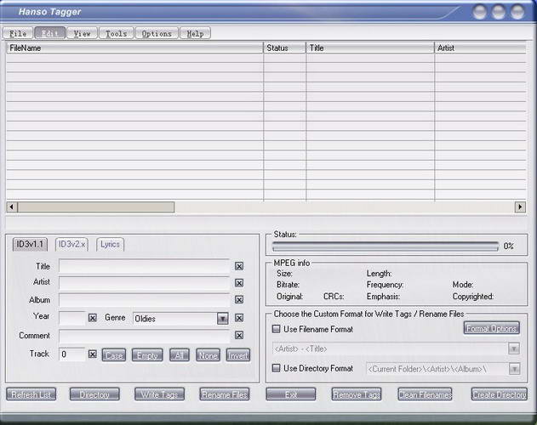Click the Invert selection button
This screenshot has width=537, height=425.
pos(238,355)
